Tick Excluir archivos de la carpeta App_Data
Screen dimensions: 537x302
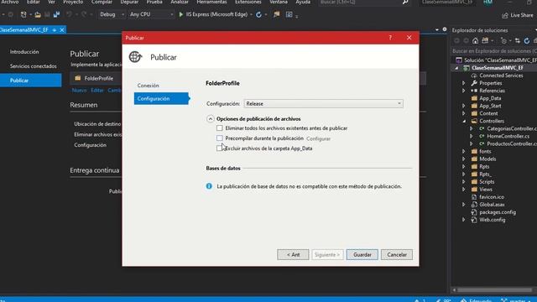click(x=220, y=148)
